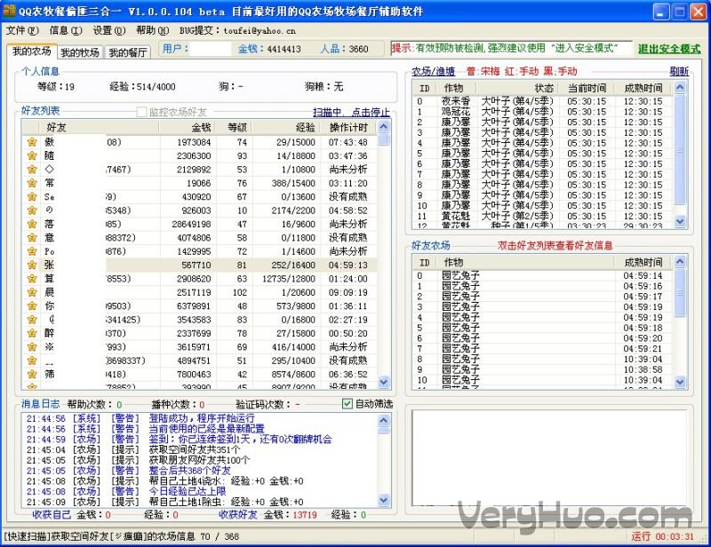Click the down arrow of the farm crop list

coord(681,222)
